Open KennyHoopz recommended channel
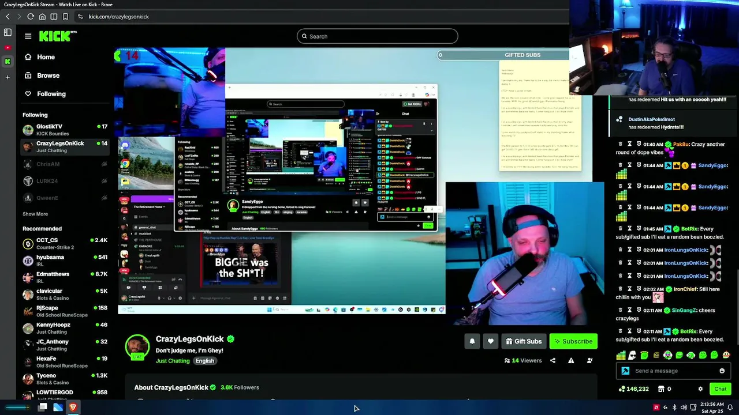The height and width of the screenshot is (415, 739). [x=65, y=328]
